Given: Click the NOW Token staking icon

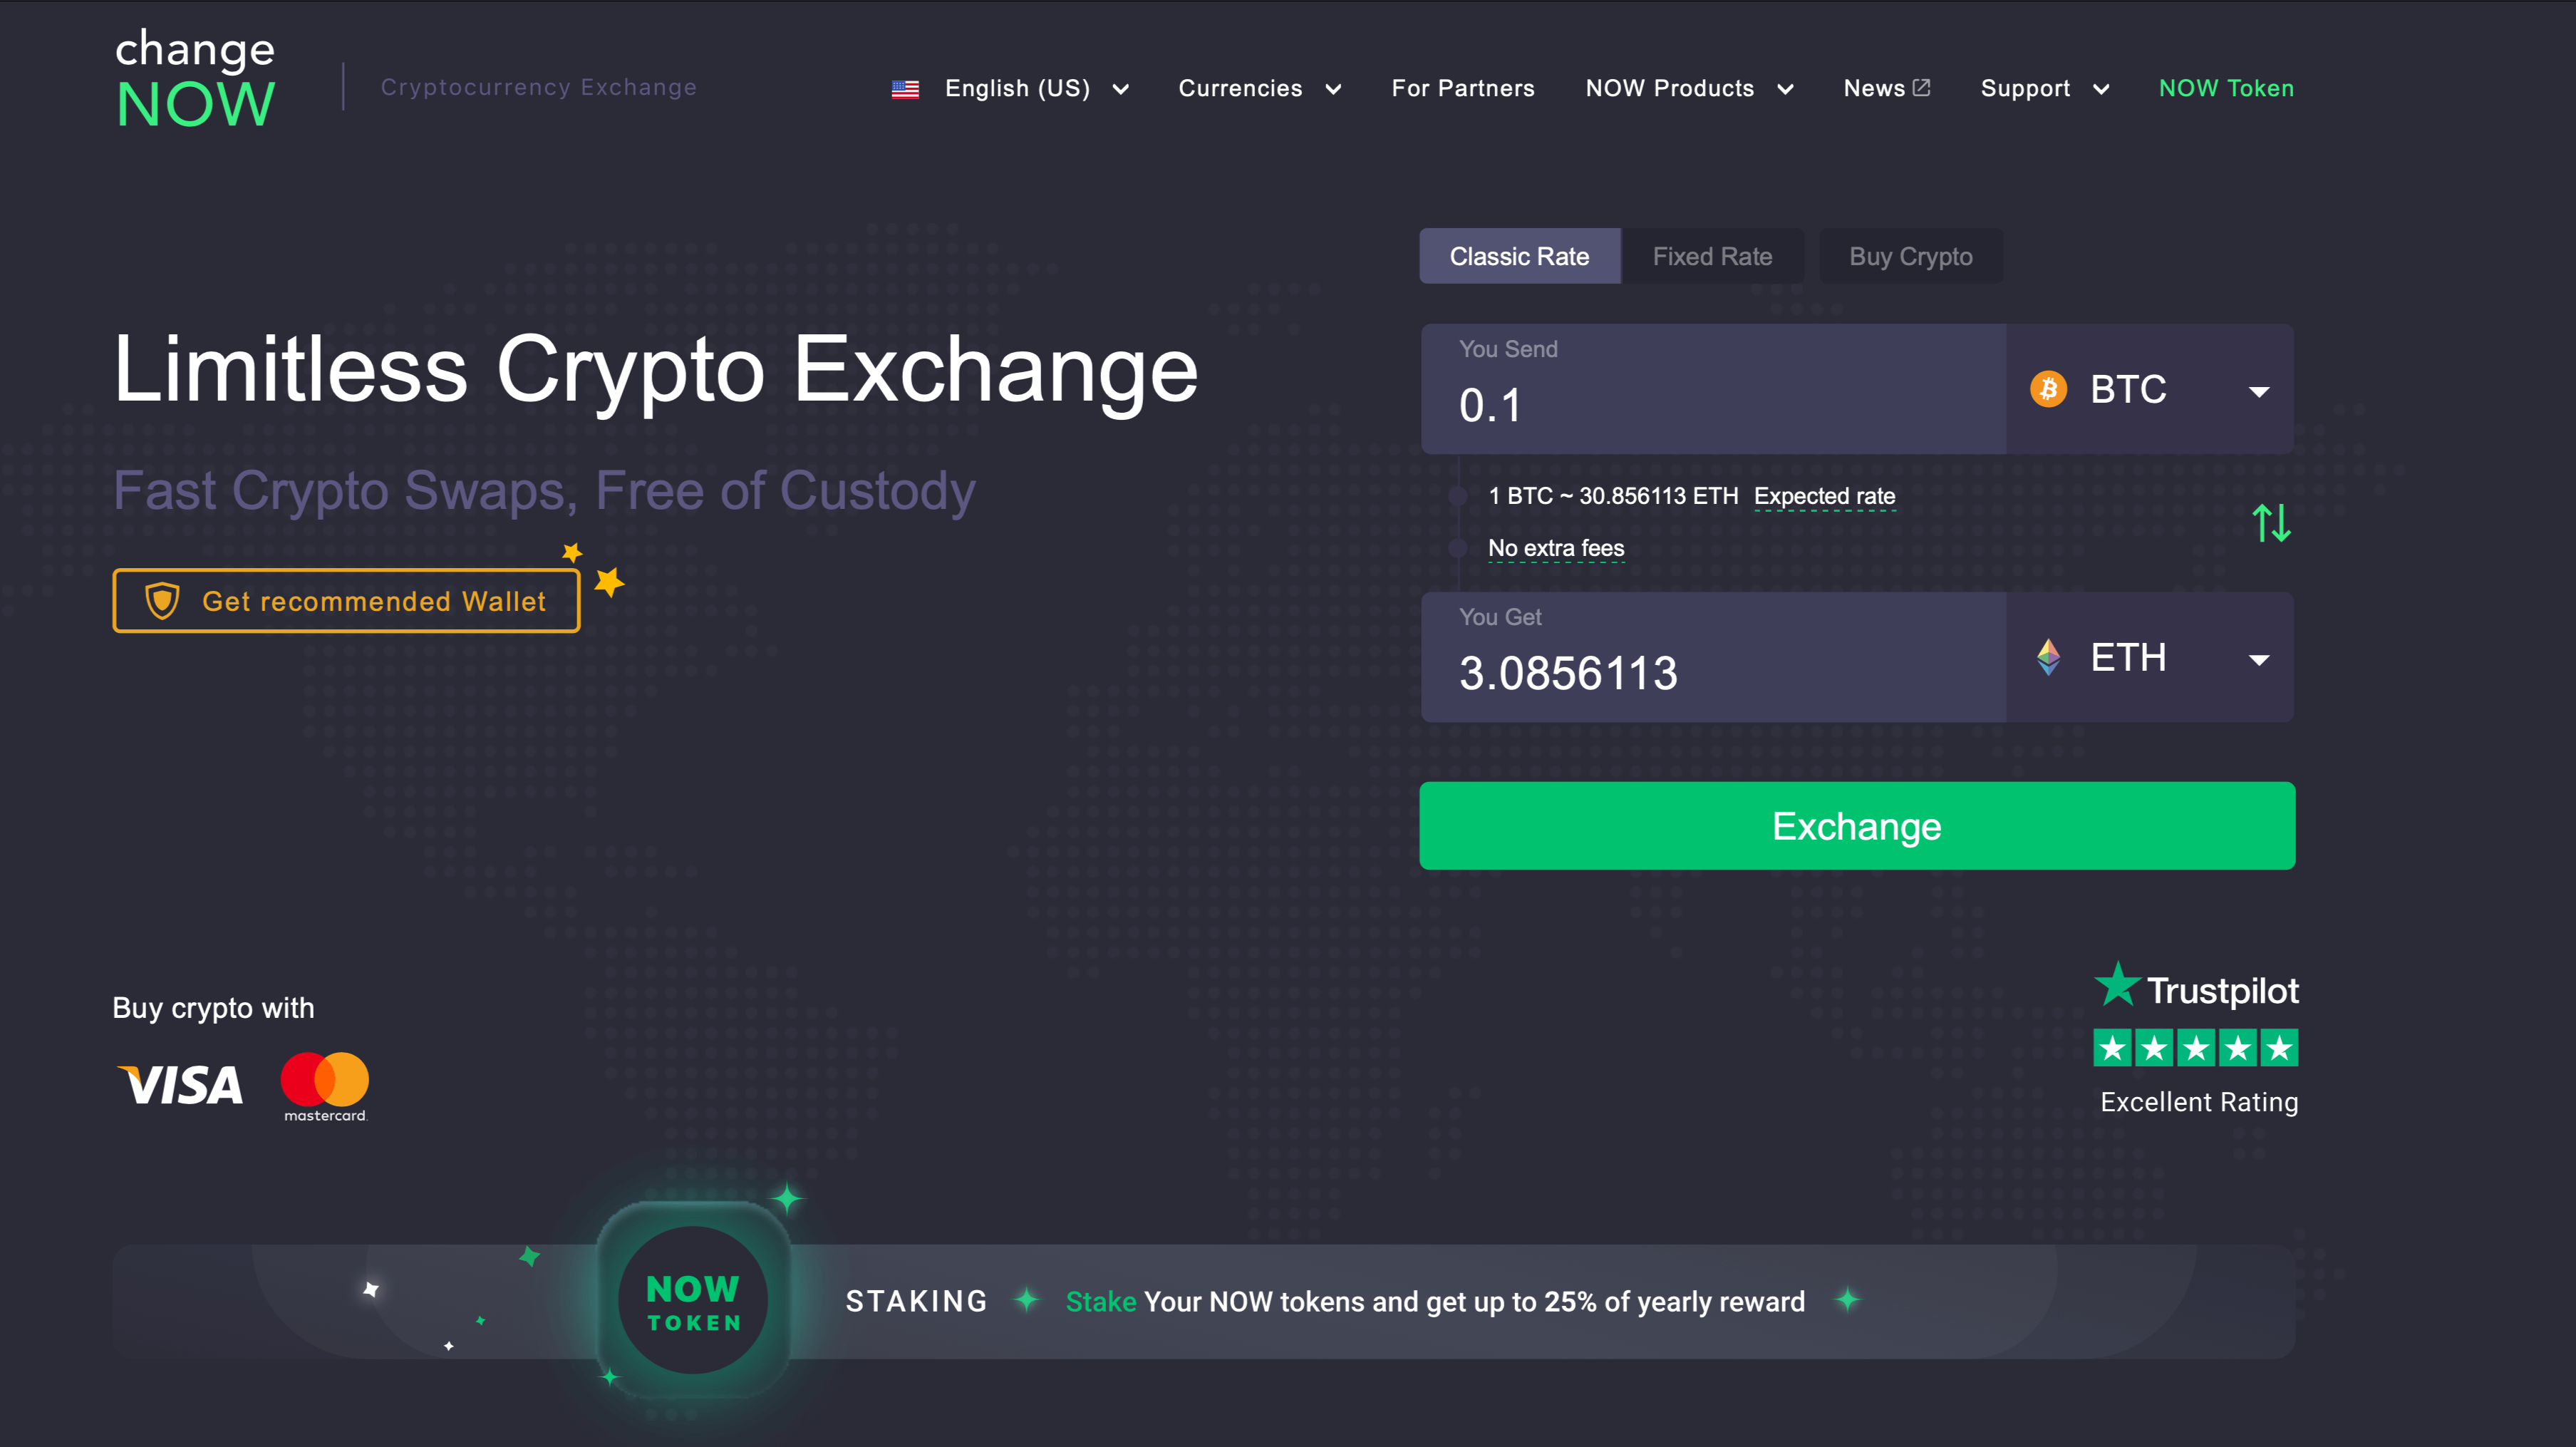Looking at the screenshot, I should (690, 1300).
